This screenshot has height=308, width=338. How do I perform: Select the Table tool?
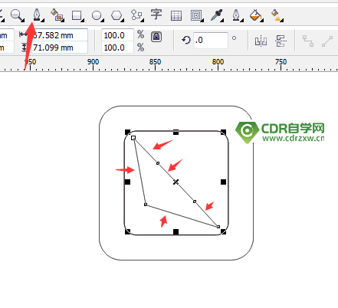point(176,15)
